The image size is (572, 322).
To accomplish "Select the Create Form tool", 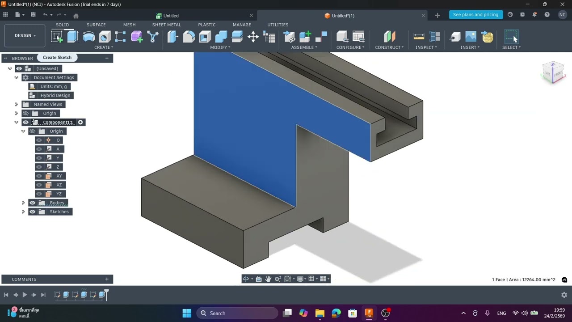I will click(137, 37).
